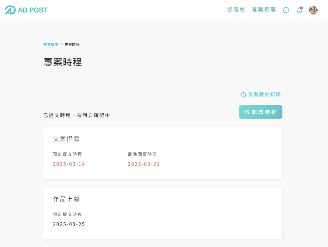Click 預計提交時程 label in 作品上線 card
This screenshot has width=328, height=247.
(67, 214)
